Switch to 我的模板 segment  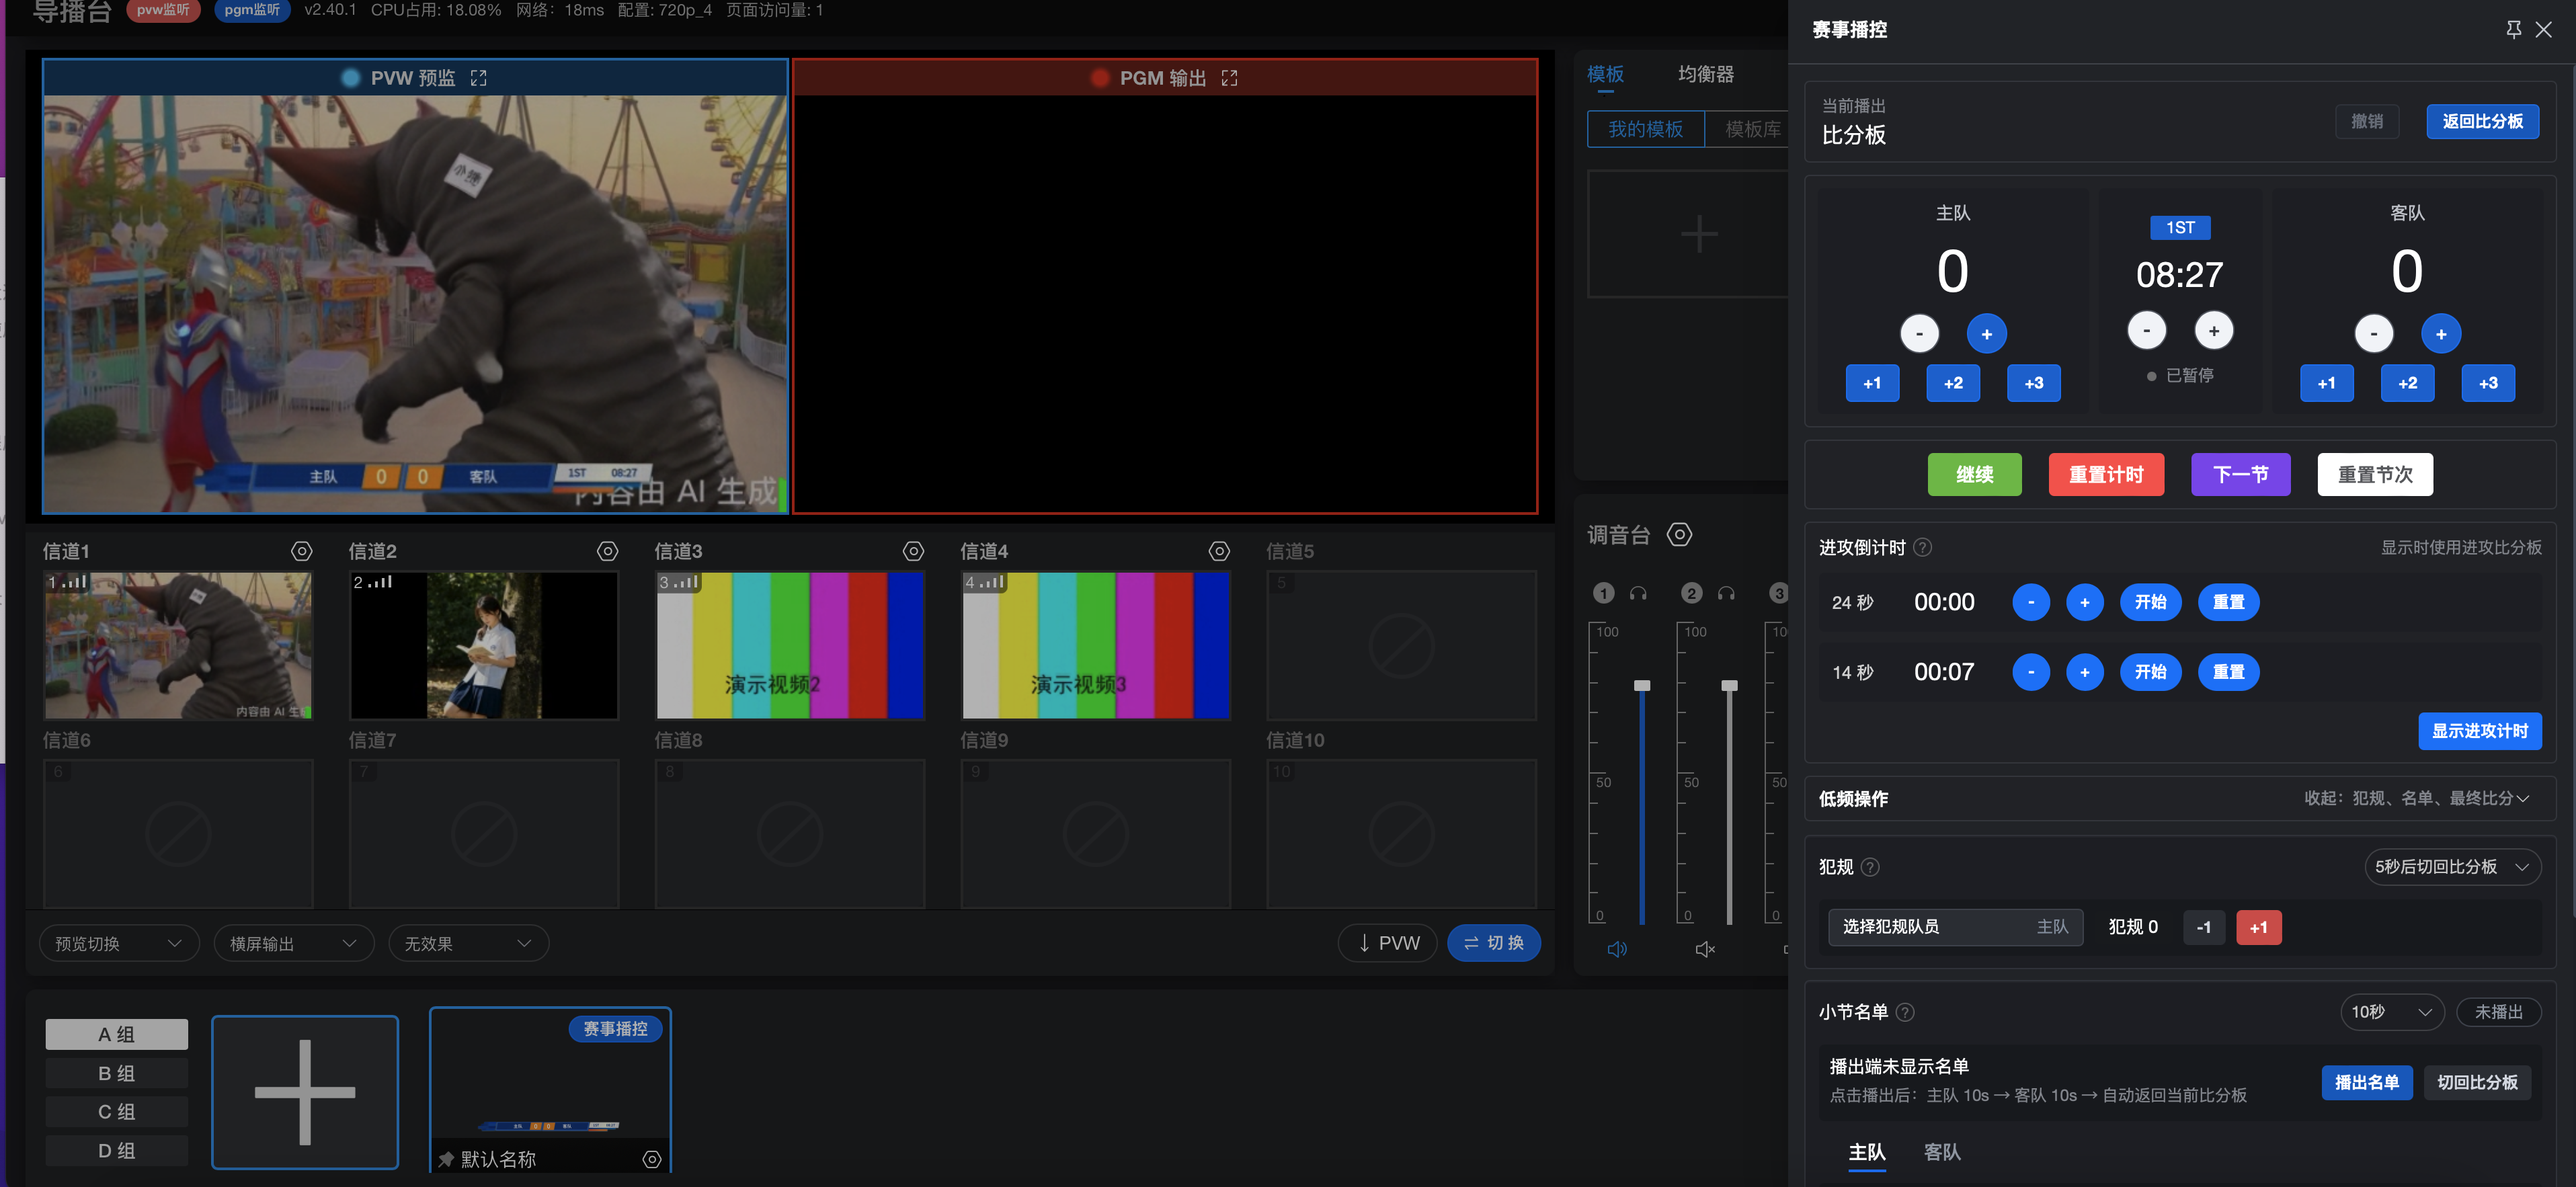pos(1645,129)
